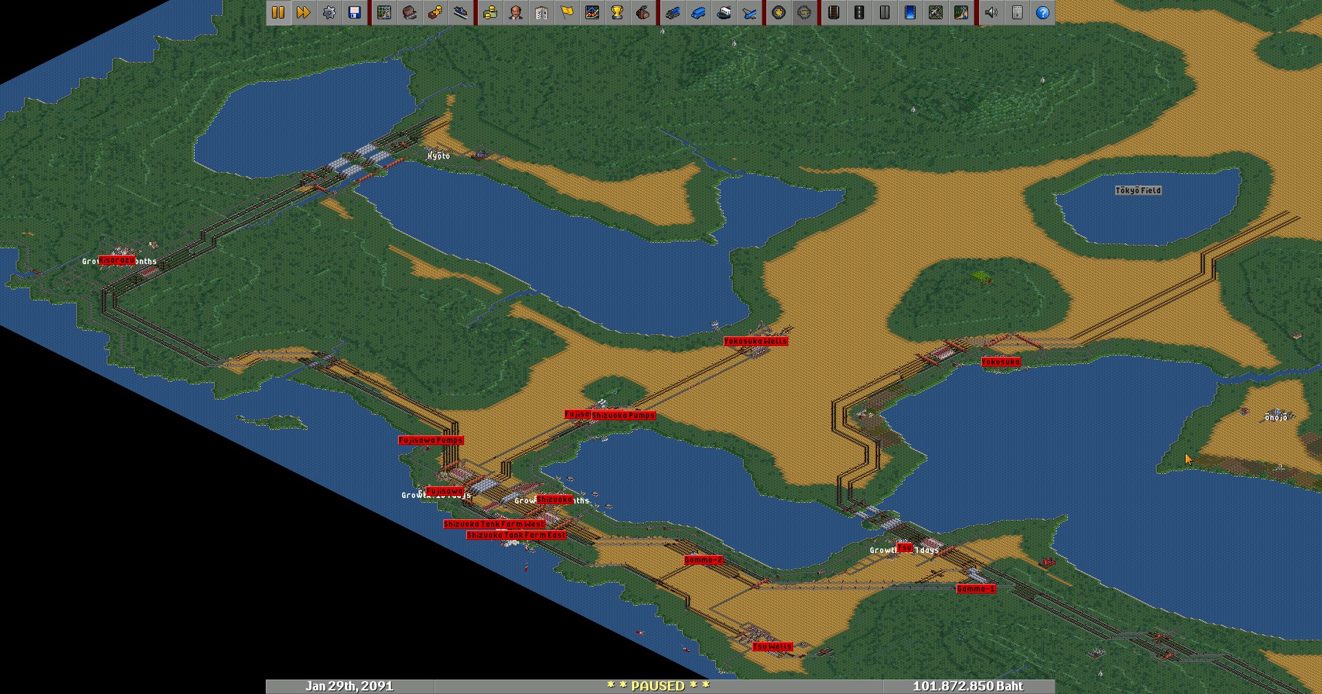The width and height of the screenshot is (1322, 694).
Task: Open the ship list icon
Action: tap(724, 12)
